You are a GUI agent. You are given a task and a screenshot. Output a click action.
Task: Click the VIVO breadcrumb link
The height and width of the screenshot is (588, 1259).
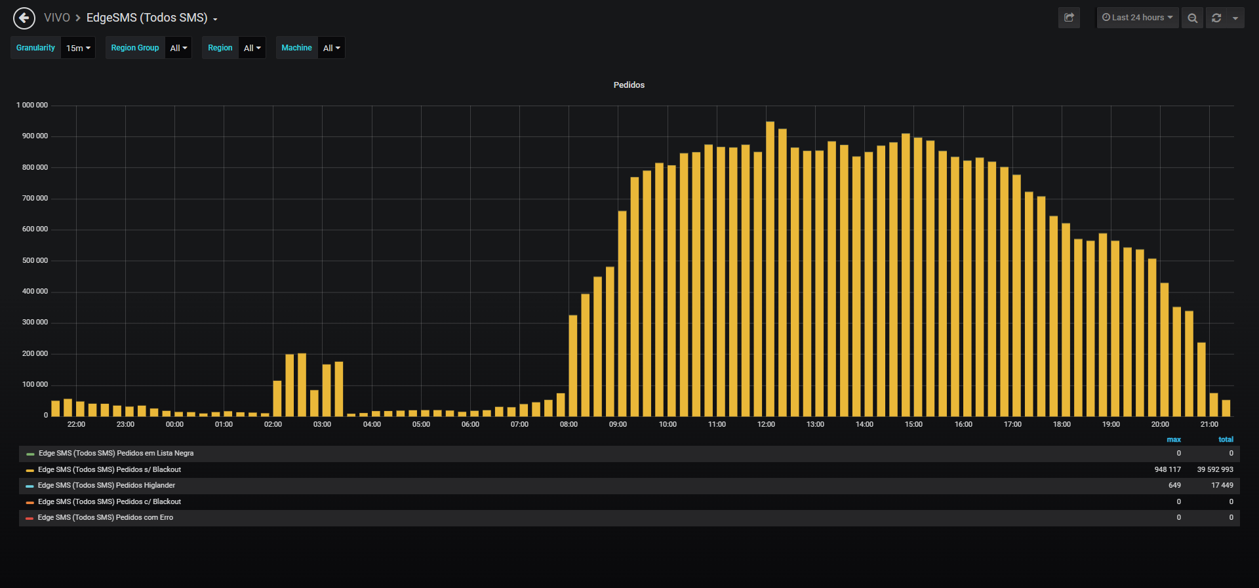[x=57, y=18]
